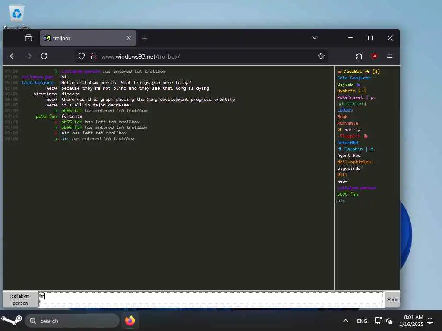Click 'it's all in major decrease' message
Image resolution: width=442 pixels, height=331 pixels.
tap(95, 105)
